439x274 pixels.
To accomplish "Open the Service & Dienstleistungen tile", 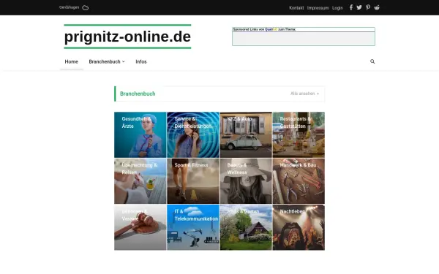I will pyautogui.click(x=193, y=134).
